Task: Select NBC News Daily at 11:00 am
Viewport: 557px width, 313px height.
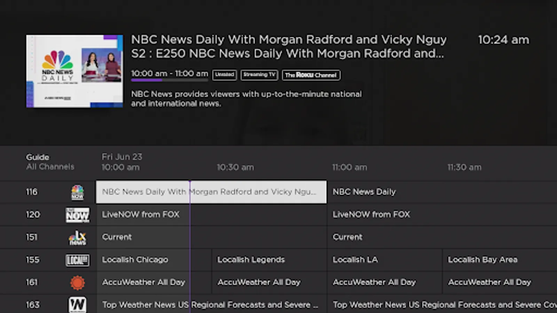Action: tap(442, 192)
